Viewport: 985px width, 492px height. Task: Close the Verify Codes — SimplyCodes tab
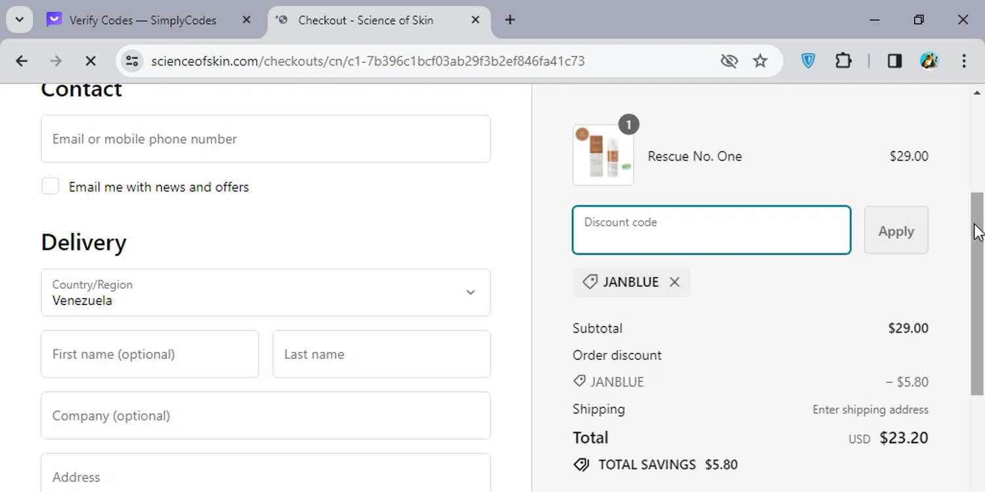pos(246,20)
